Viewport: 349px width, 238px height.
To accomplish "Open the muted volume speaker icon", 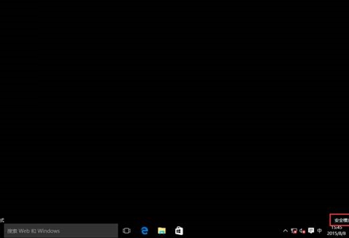I will pyautogui.click(x=302, y=231).
